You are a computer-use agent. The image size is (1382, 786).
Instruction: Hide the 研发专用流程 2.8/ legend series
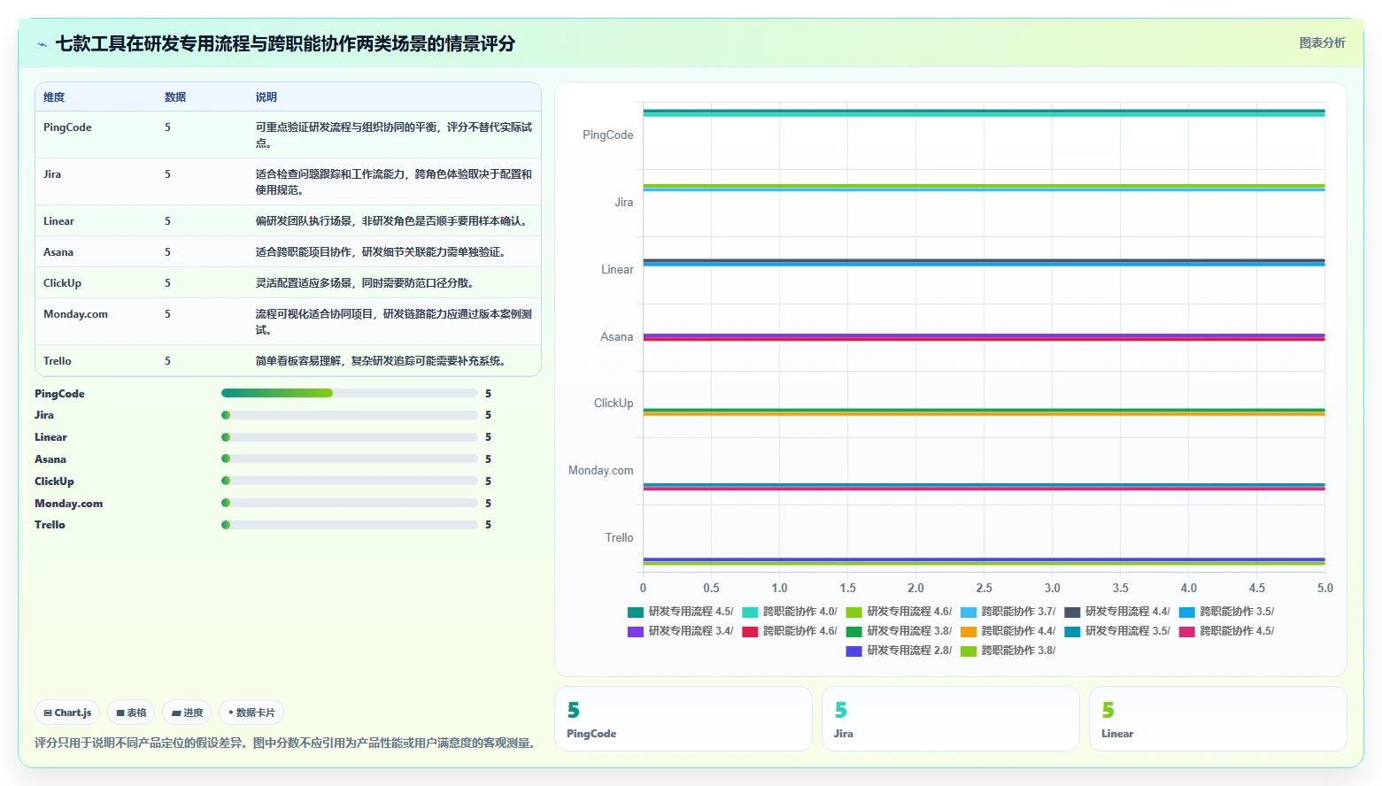tap(899, 651)
